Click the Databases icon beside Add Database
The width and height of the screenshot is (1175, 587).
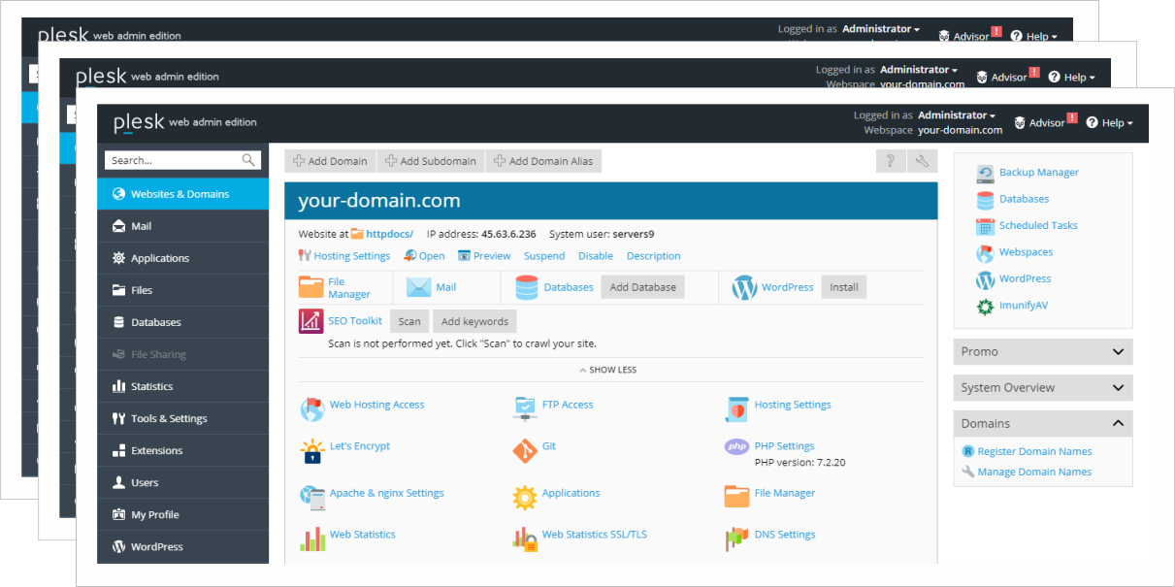pos(527,287)
